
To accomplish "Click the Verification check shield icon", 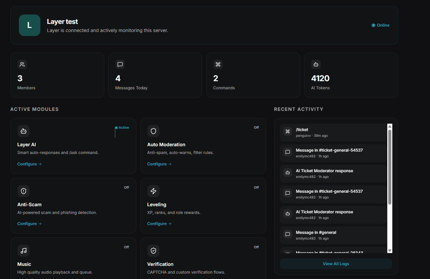I will point(153,251).
